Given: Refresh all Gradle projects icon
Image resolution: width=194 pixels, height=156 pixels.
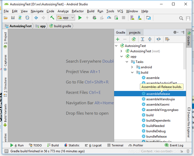Looking at the screenshot, I should tap(134, 39).
